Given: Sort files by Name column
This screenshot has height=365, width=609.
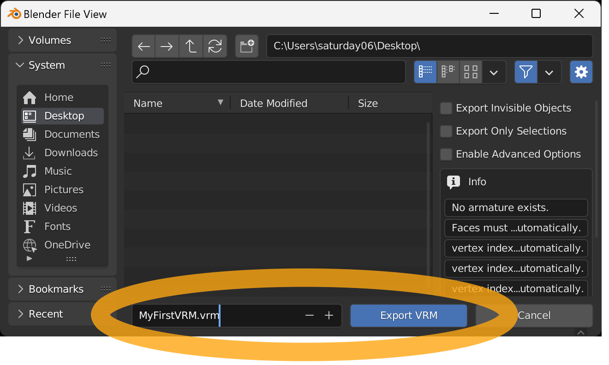Looking at the screenshot, I should click(x=177, y=103).
